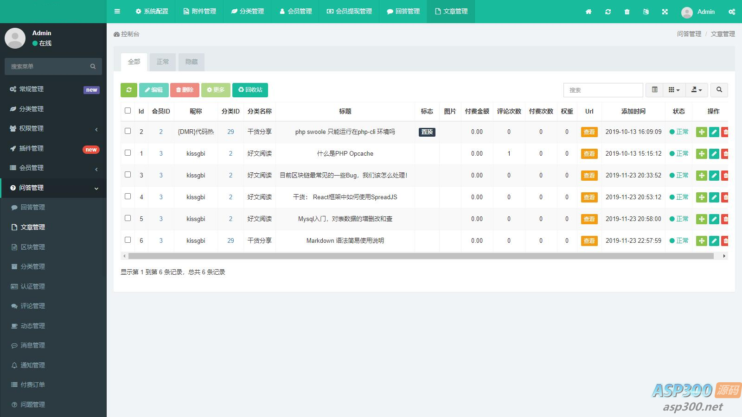Open the columns visibility dropdown
Viewport: 742px width, 417px height.
pyautogui.click(x=674, y=90)
